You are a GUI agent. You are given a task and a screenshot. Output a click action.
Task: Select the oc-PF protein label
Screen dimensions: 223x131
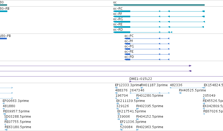click(129, 41)
